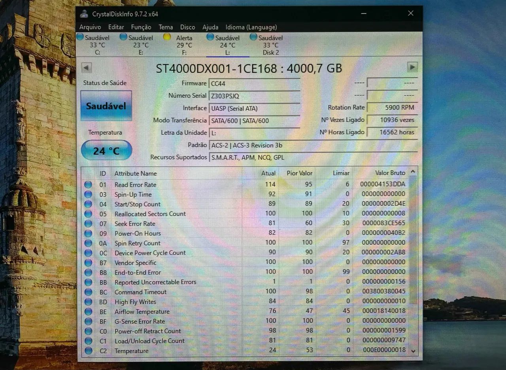This screenshot has width=506, height=370.
Task: Select the blue status orb for drive C:
Action: tap(80, 37)
